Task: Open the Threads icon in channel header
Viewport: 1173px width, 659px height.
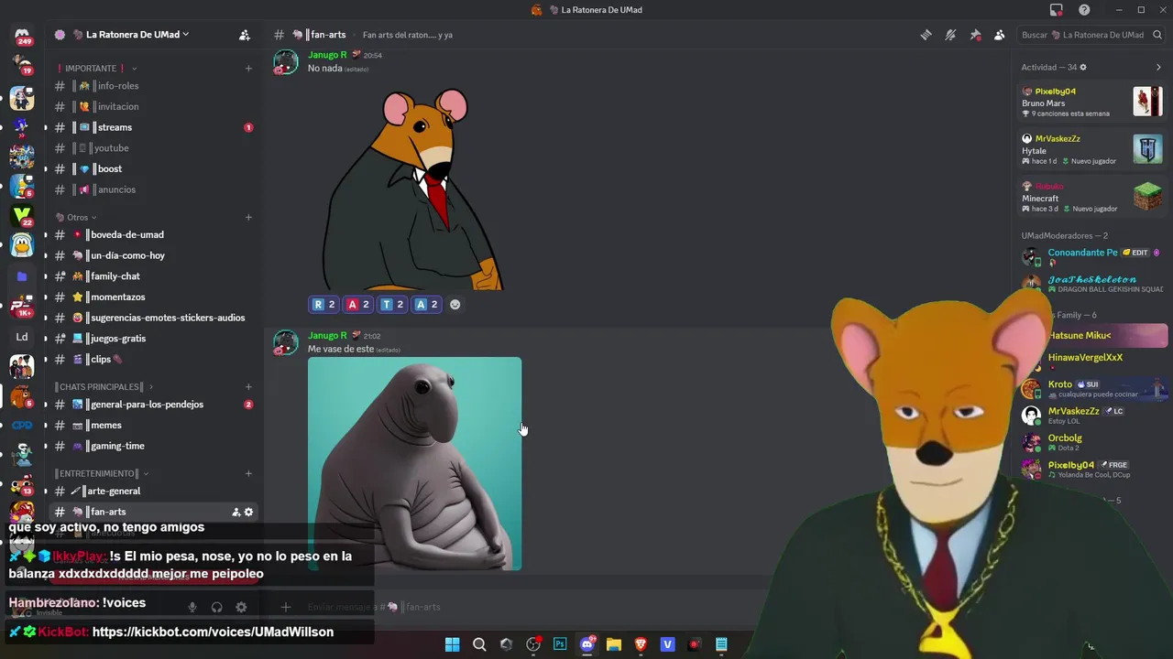Action: pos(926,35)
